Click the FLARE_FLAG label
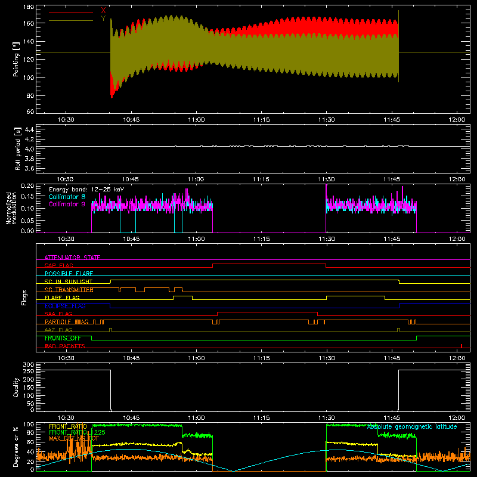477x477 pixels. pyautogui.click(x=62, y=298)
